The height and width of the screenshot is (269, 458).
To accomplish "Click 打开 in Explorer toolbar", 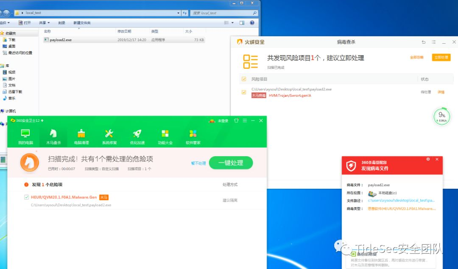I will pos(25,22).
